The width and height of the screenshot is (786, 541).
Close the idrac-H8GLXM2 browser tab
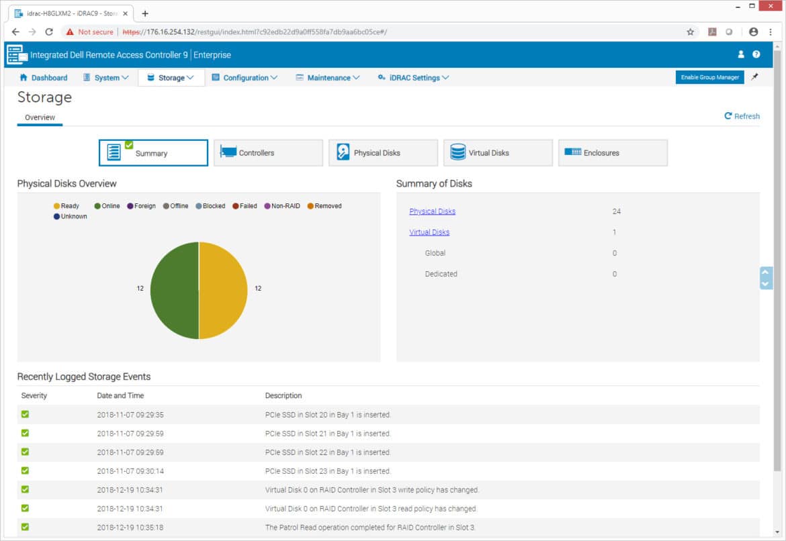(x=126, y=13)
